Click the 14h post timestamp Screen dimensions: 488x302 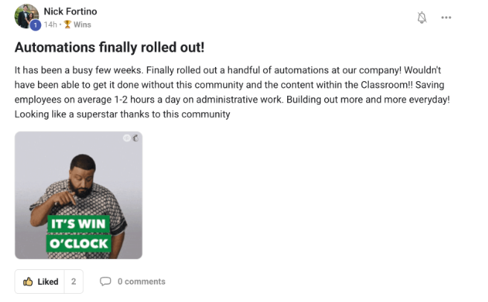tap(51, 25)
